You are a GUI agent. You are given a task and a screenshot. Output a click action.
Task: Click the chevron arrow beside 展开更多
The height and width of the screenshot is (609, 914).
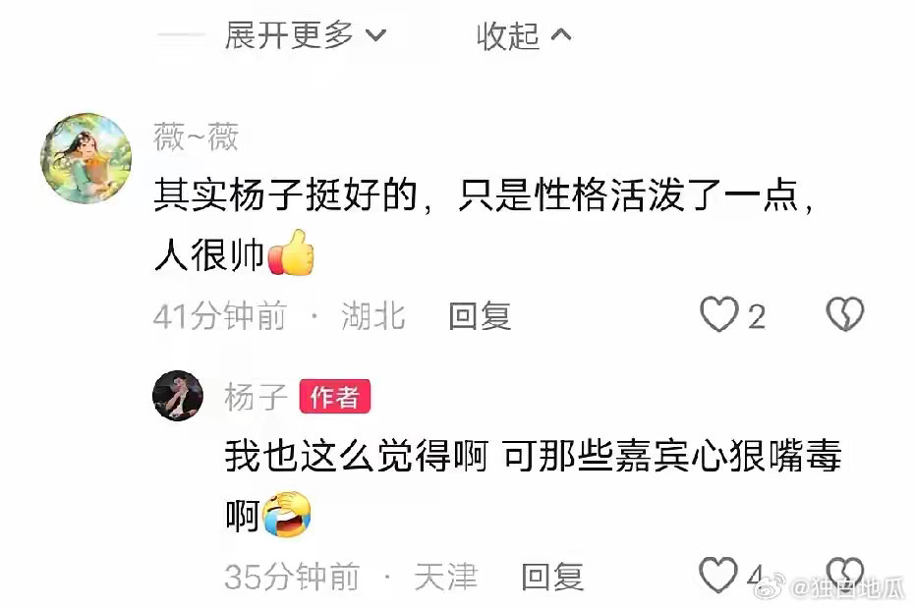pyautogui.click(x=376, y=36)
